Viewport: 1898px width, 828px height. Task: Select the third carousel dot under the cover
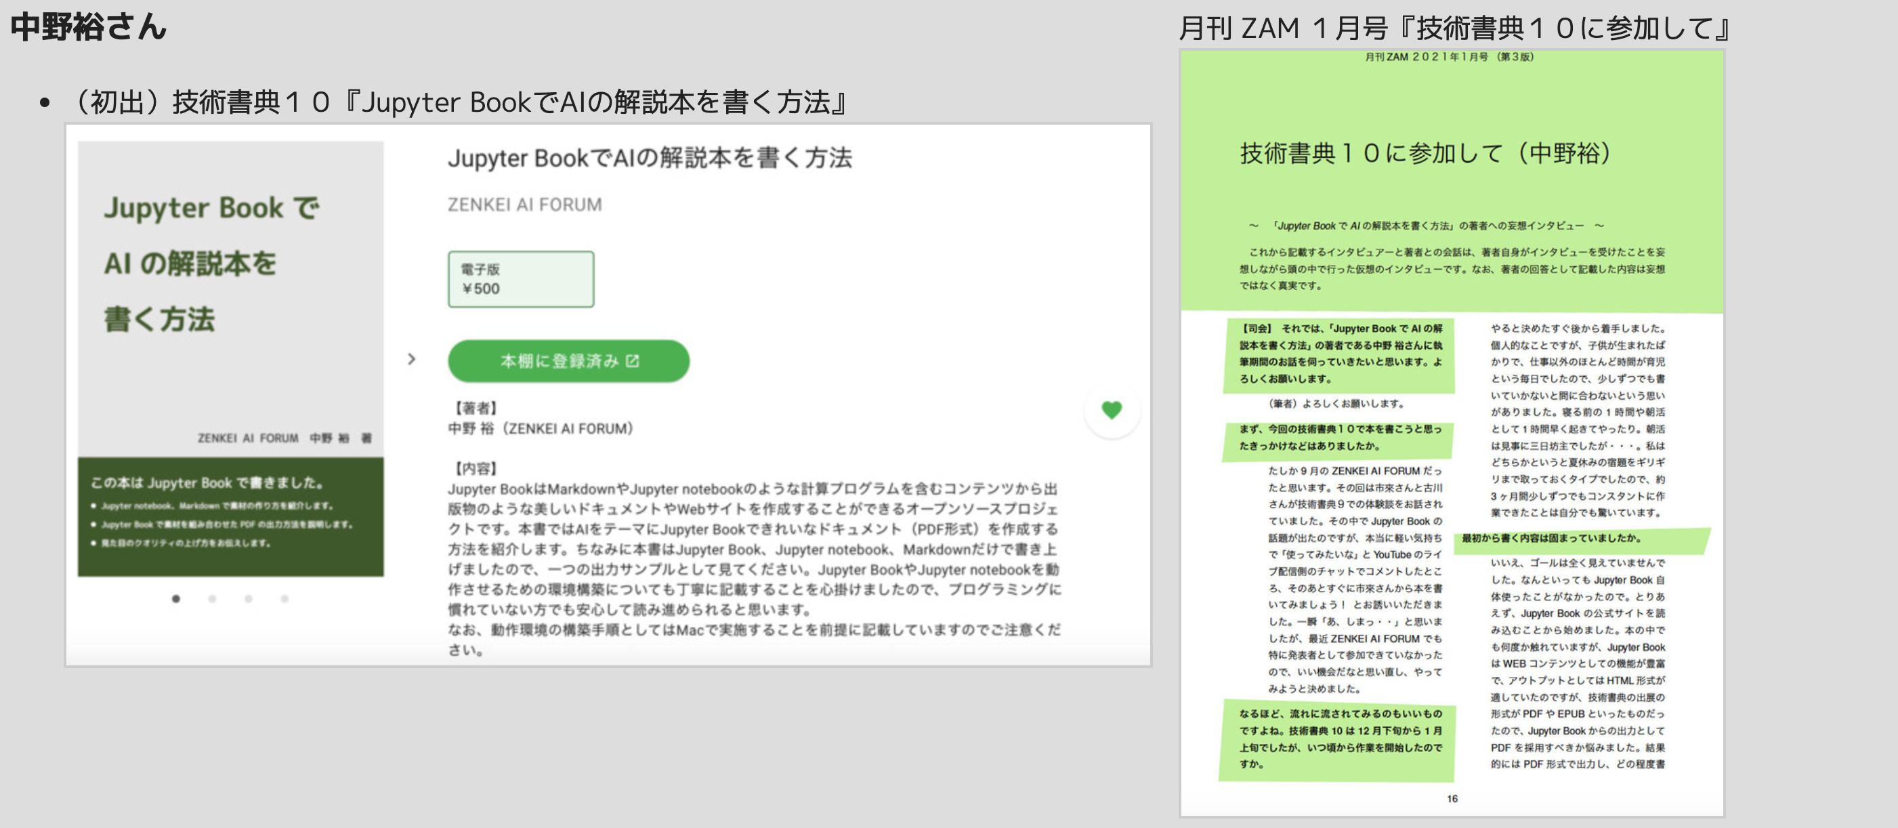[249, 599]
